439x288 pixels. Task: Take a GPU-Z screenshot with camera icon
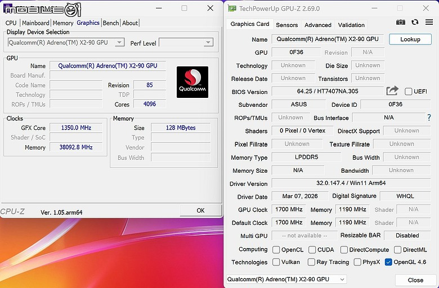pyautogui.click(x=400, y=22)
